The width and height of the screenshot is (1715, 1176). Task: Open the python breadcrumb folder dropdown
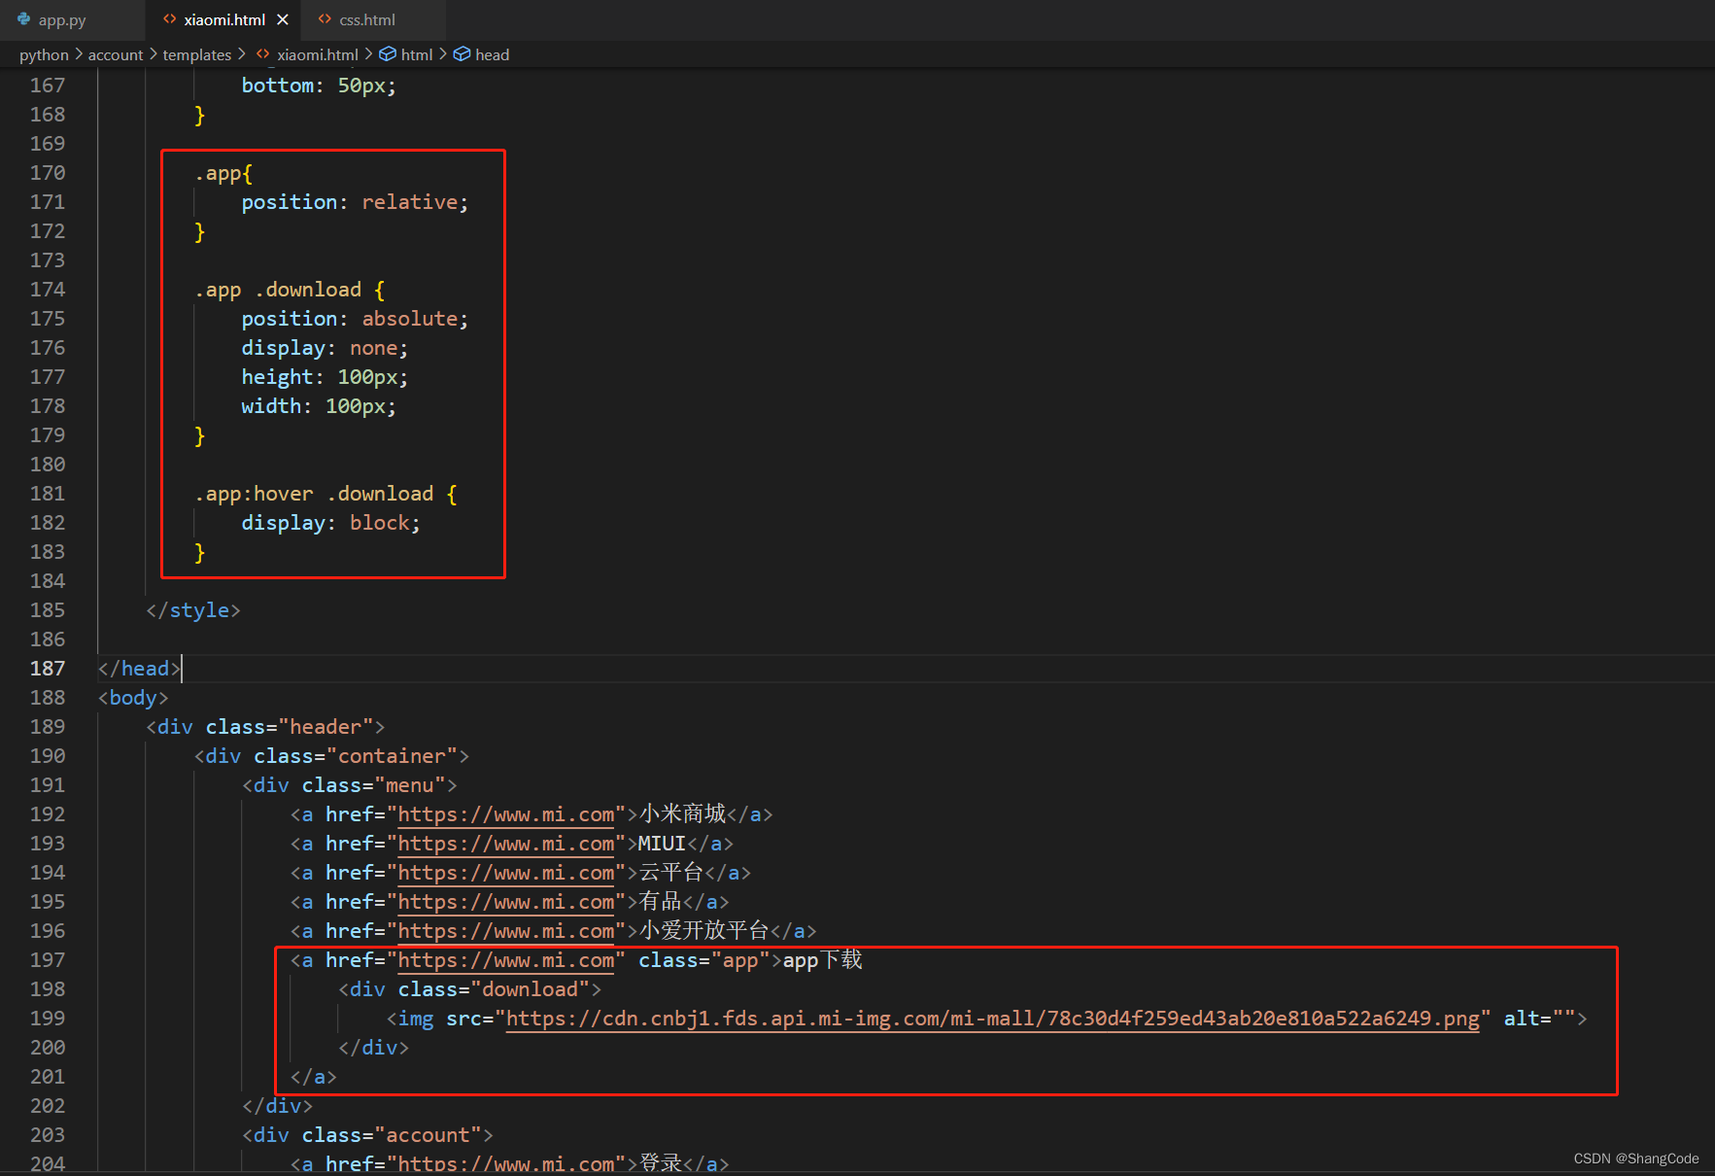tap(44, 54)
